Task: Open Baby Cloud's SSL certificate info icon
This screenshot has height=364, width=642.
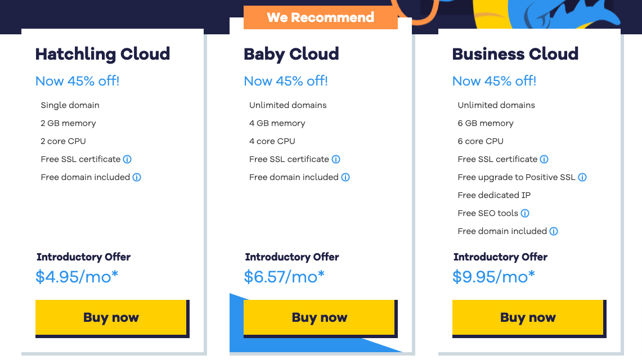Action: click(x=336, y=159)
